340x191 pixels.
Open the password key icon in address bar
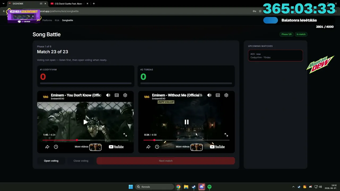tap(254, 11)
